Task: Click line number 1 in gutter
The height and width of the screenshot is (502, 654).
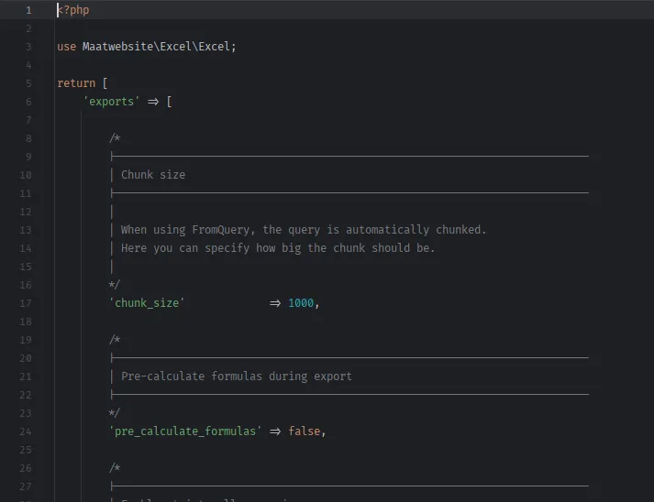Action: tap(28, 10)
